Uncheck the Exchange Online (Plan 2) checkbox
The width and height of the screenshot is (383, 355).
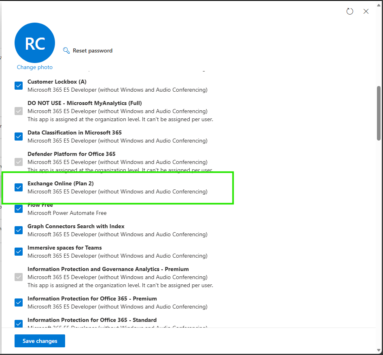pos(19,187)
